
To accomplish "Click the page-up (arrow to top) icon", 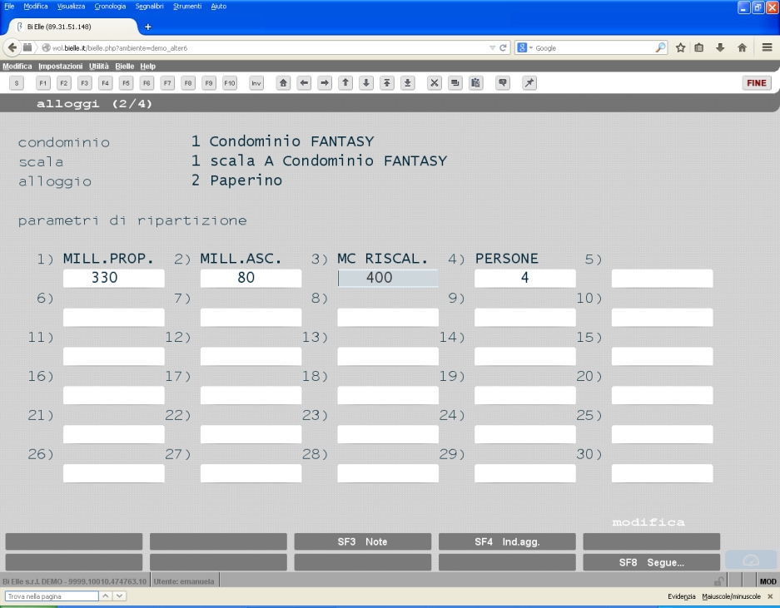I will coord(387,83).
